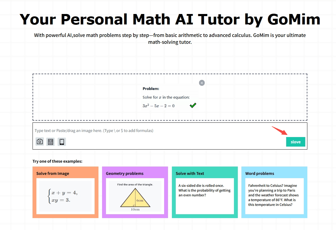Click the Your Personal Math AI Tutor heading
The image size is (336, 230).
[170, 19]
